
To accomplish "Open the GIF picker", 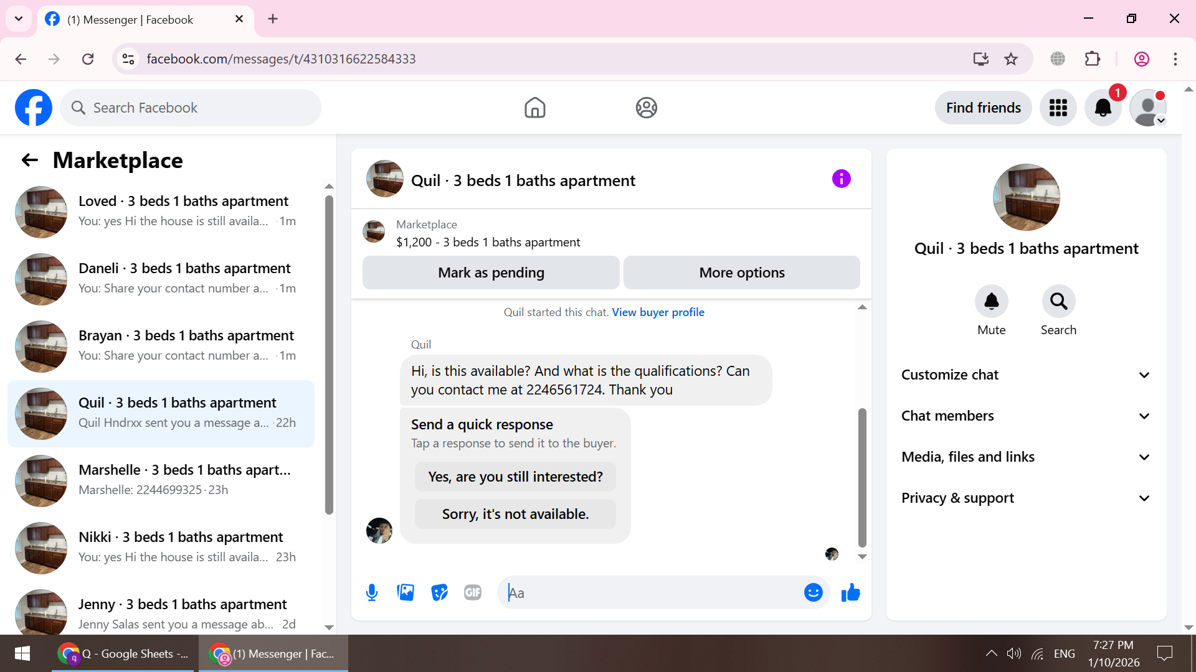I will pyautogui.click(x=473, y=592).
